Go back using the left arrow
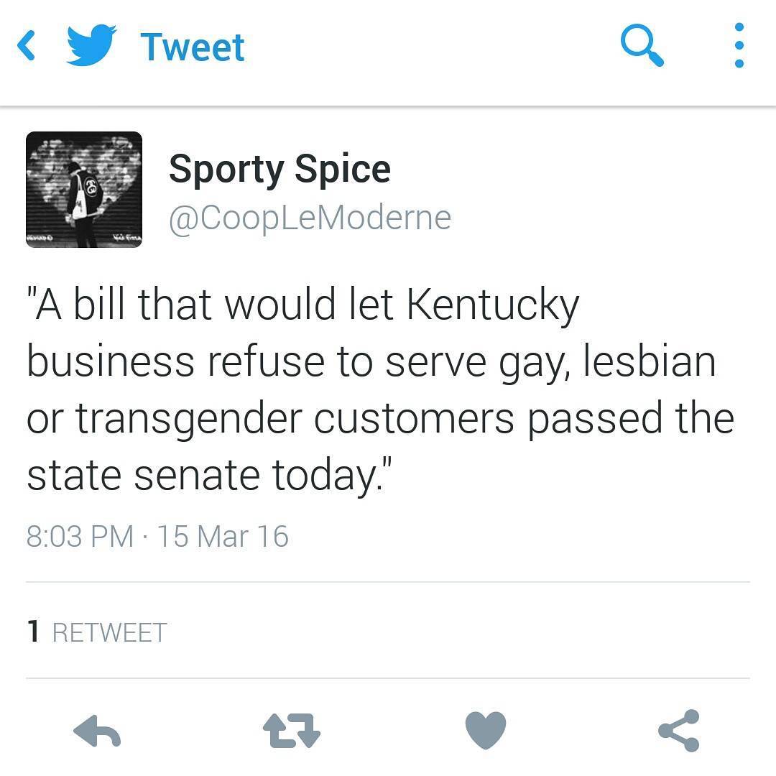 [26, 45]
